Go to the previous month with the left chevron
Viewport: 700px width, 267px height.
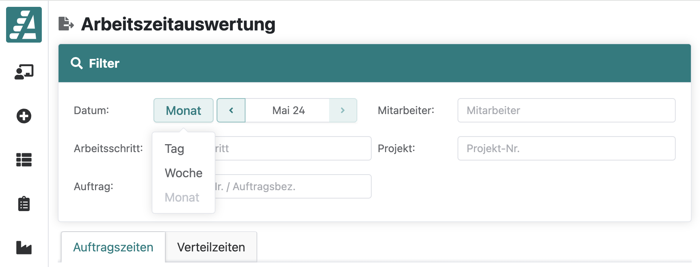(x=231, y=110)
